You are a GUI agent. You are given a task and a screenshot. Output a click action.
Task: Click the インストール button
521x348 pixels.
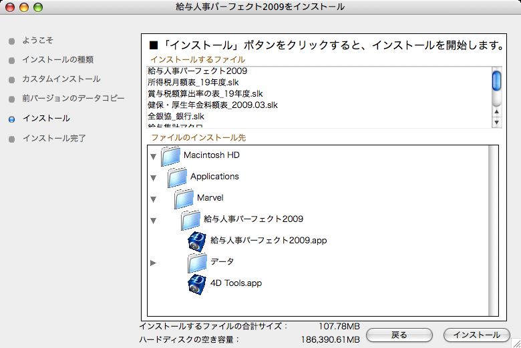477,335
